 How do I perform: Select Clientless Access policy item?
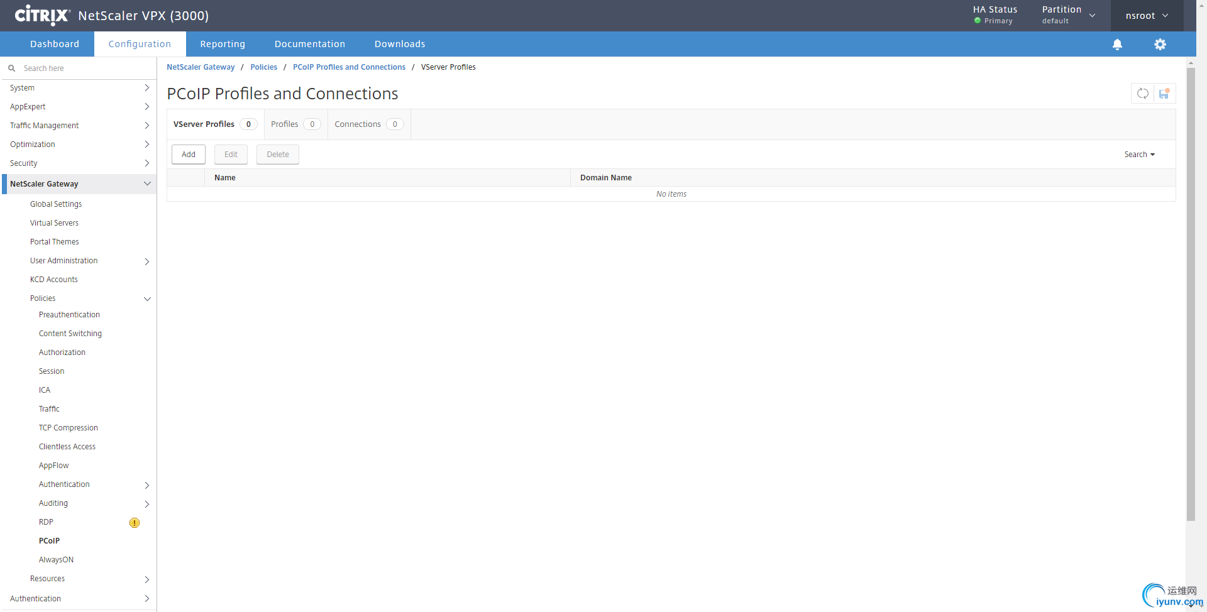coord(67,447)
